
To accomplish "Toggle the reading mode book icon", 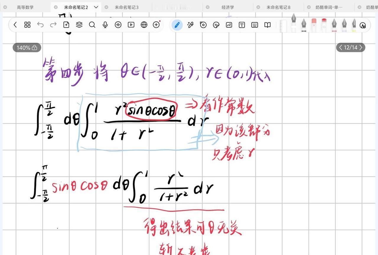I will (x=268, y=25).
